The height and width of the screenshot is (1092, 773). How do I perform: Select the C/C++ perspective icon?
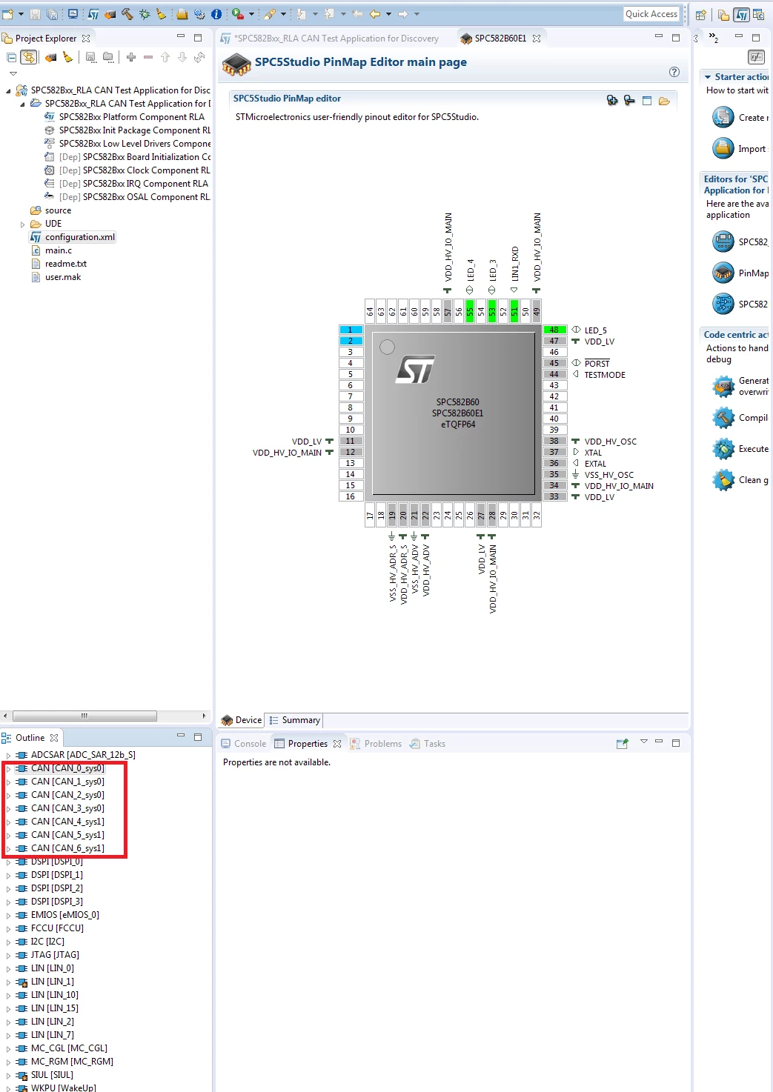click(758, 15)
